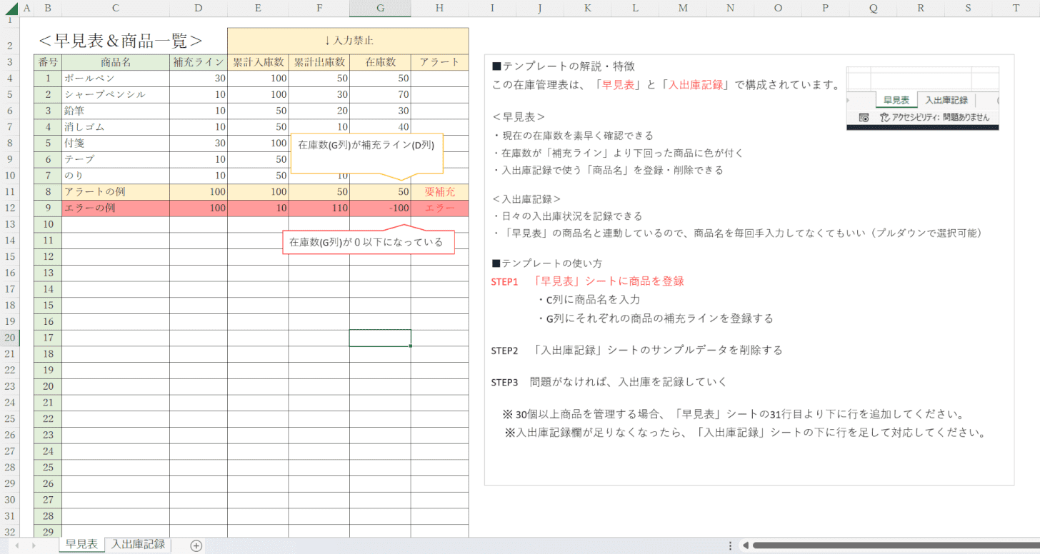Click the エラー alert cell
Screen dimensions: 1040x554
[x=440, y=208]
